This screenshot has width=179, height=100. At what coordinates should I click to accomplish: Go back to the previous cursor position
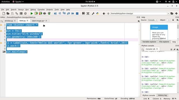pyautogui.click(x=104, y=14)
